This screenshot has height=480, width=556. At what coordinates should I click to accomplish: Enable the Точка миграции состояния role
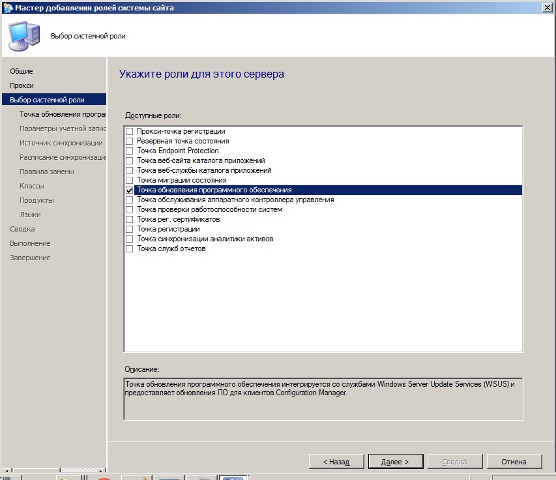(130, 180)
